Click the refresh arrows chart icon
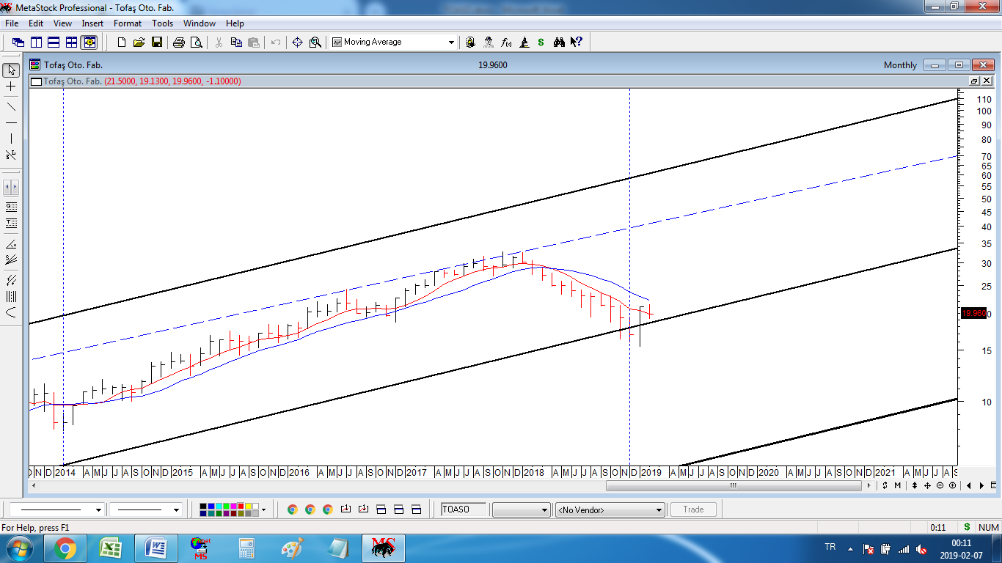 coord(885,485)
